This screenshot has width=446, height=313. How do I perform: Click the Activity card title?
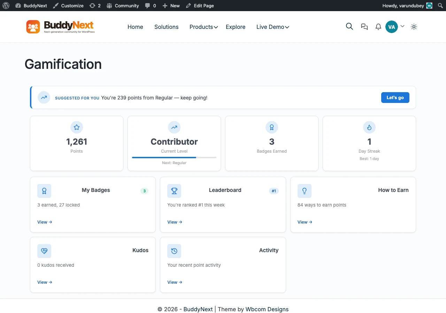click(x=269, y=250)
